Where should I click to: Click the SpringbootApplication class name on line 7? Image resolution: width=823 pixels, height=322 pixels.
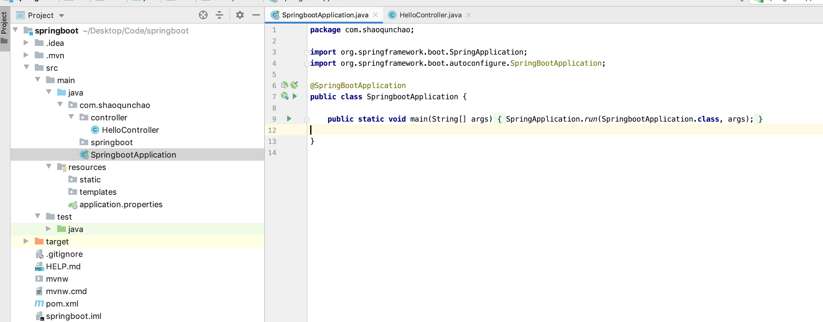pos(412,96)
